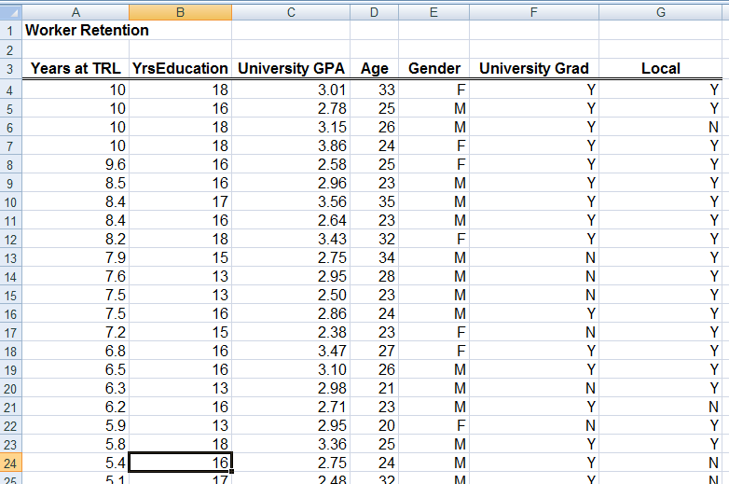Viewport: 729px width, 484px height.
Task: Select the GPA cell 3.36
Action: coord(291,444)
